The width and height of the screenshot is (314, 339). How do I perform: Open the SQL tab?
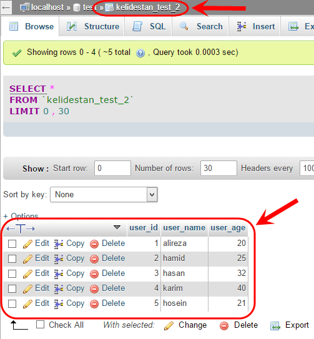coord(149,26)
